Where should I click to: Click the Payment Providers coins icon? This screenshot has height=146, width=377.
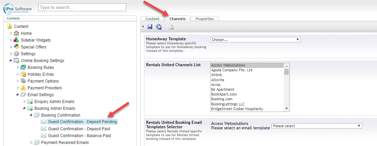click(23, 88)
